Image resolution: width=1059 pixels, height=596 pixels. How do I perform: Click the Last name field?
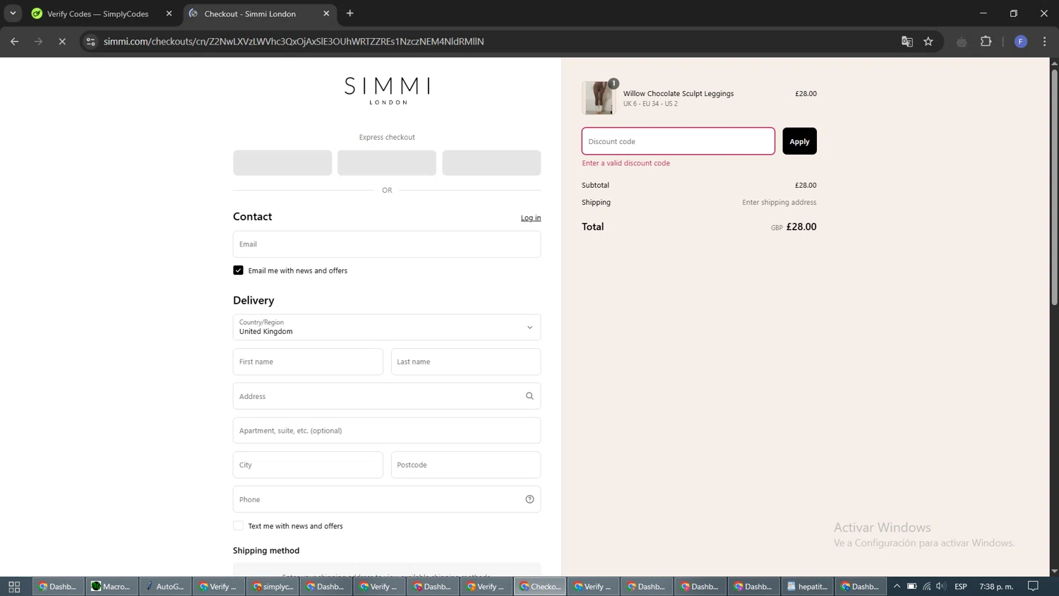pyautogui.click(x=466, y=362)
